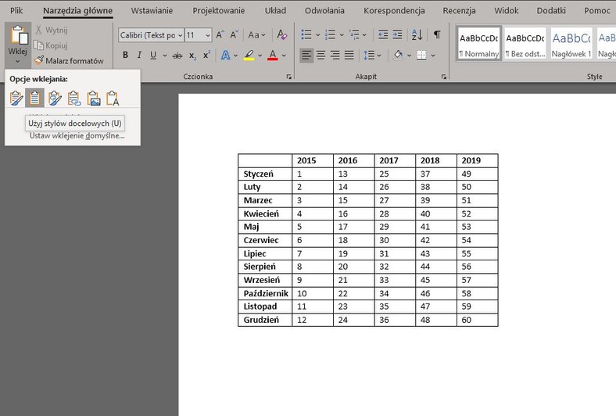Select the 'Paste as picture' option icon
The height and width of the screenshot is (416, 616).
pos(94,99)
